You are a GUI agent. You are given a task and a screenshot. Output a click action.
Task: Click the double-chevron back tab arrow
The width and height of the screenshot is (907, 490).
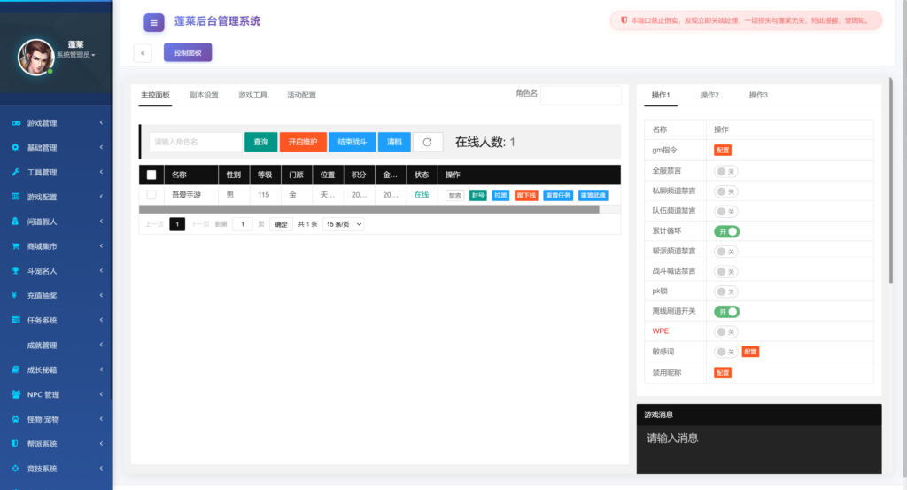143,53
